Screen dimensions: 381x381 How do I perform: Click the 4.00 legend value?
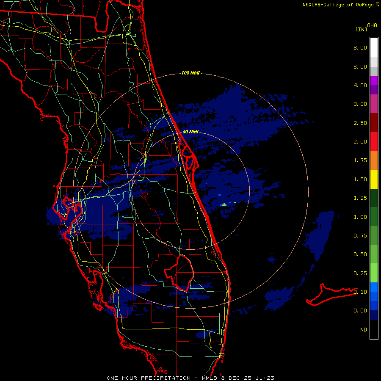click(x=360, y=85)
